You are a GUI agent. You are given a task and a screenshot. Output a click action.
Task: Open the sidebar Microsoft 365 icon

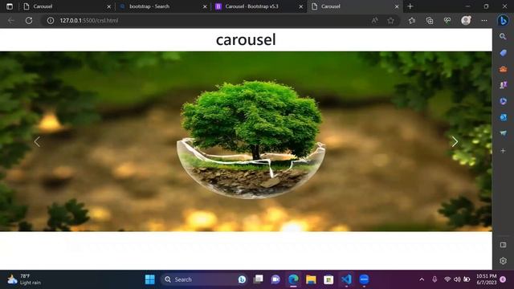503,101
